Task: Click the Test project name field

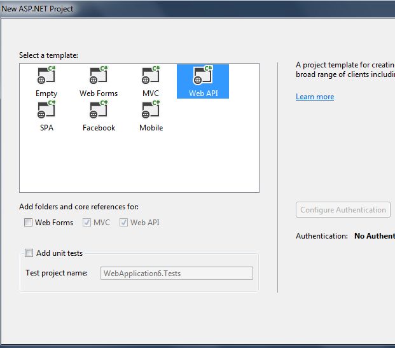Action: [x=177, y=274]
